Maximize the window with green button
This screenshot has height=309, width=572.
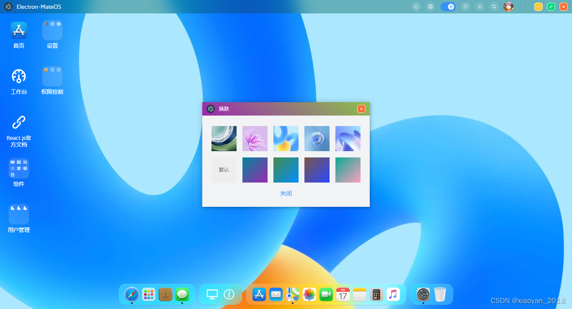coord(551,7)
